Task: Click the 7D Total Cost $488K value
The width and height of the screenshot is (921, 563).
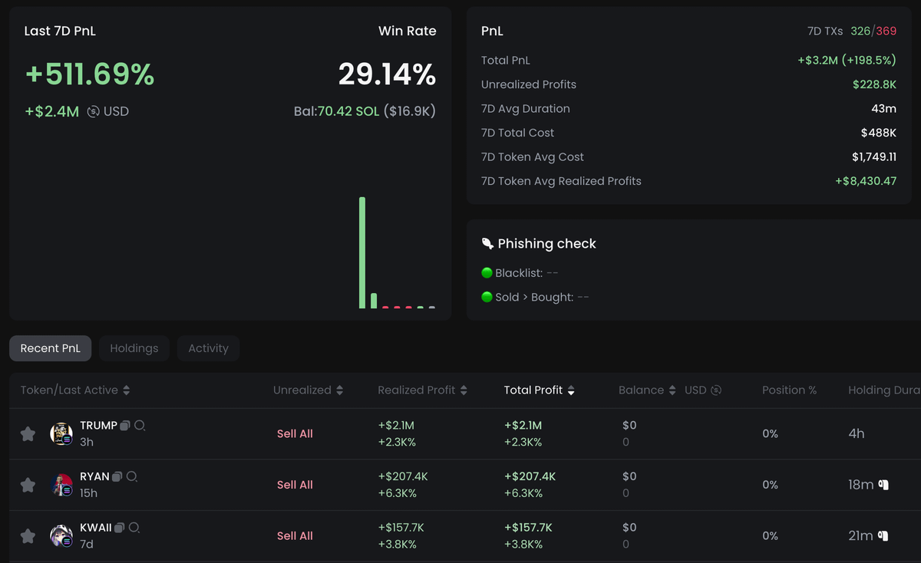Action: pos(879,133)
